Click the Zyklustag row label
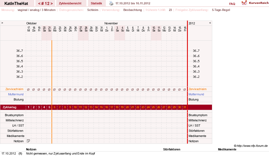 [x=10, y=107]
